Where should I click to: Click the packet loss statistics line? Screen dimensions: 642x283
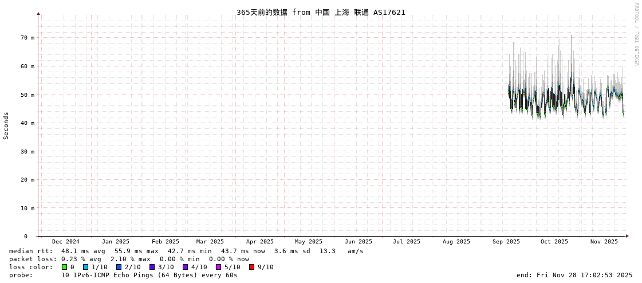click(129, 259)
